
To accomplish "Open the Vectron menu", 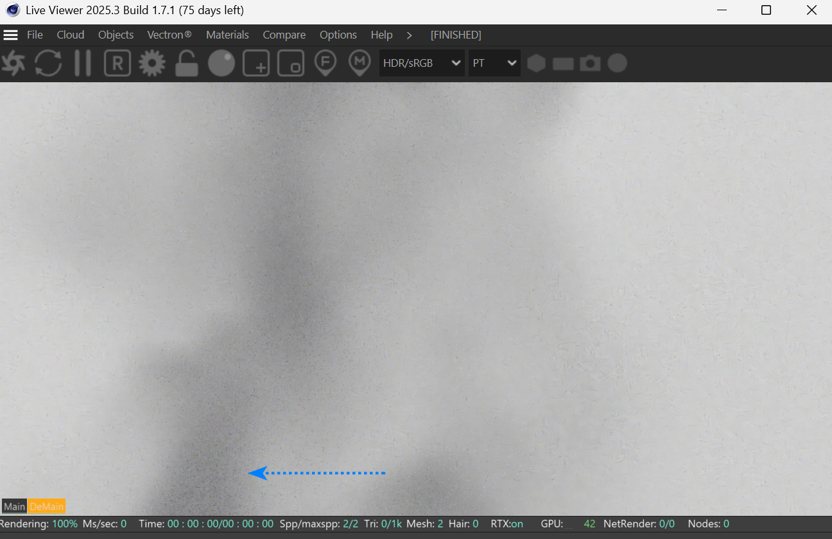I will (169, 35).
